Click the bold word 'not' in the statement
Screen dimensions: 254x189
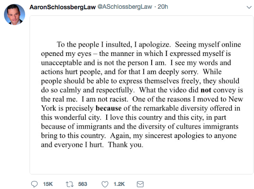click(x=206, y=90)
